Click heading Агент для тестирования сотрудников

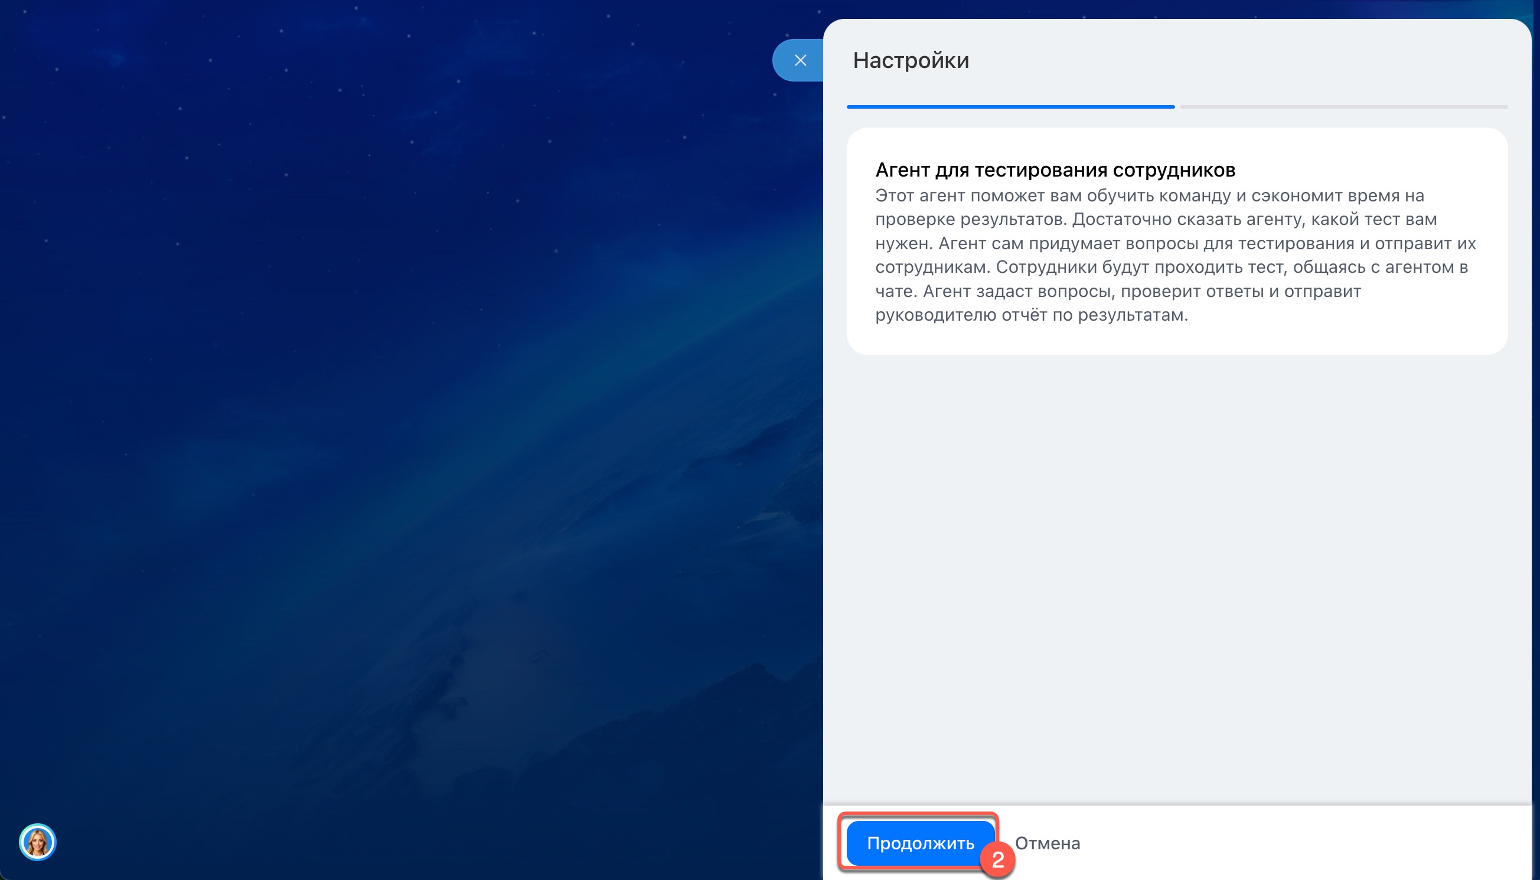tap(1055, 170)
